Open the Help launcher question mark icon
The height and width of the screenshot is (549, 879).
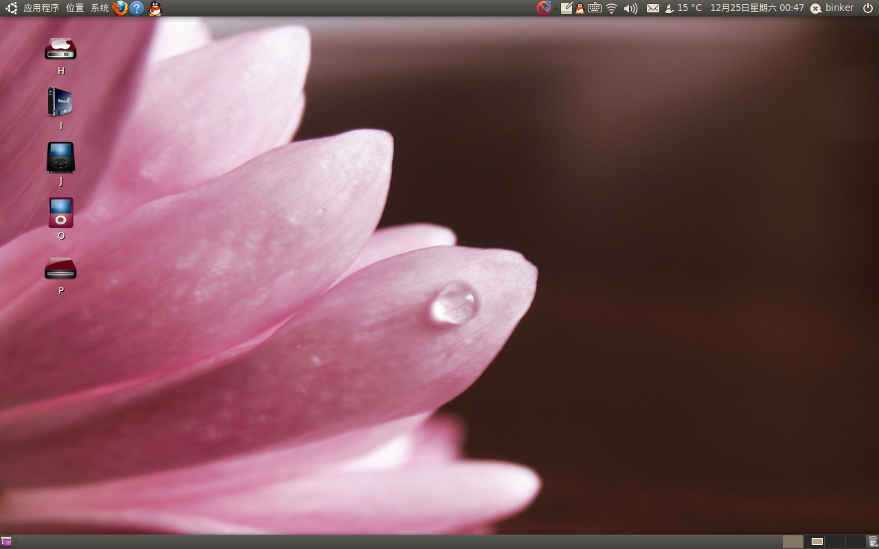point(137,8)
